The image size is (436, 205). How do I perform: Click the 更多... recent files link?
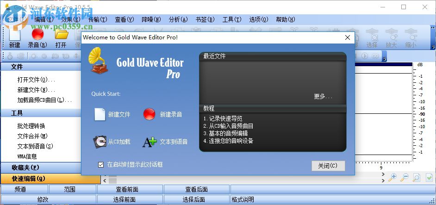click(323, 97)
